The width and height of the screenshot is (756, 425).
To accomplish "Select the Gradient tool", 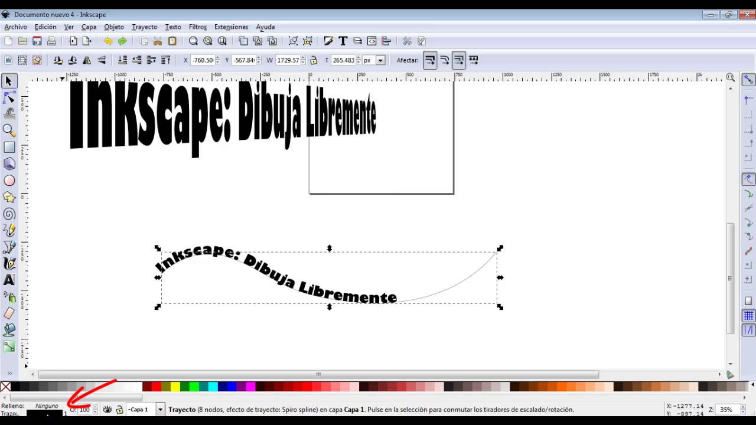I will coord(9,346).
